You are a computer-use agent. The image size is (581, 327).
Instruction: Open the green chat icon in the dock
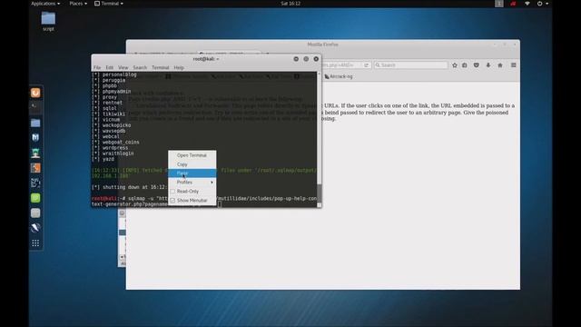[x=35, y=198]
